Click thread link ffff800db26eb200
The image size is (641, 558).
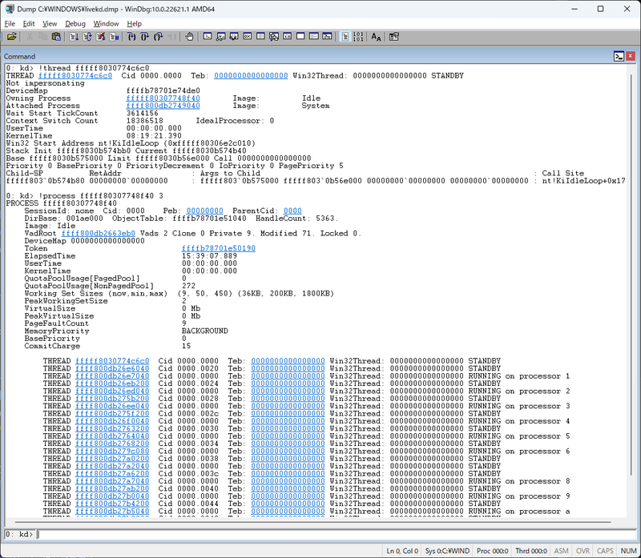click(x=112, y=383)
